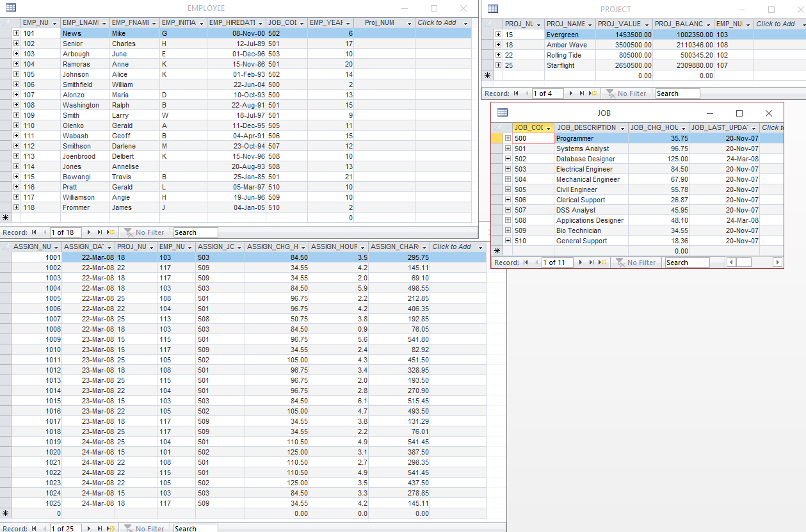The height and width of the screenshot is (532, 806).
Task: Jump to last record in PROJECT navigator
Action: point(583,93)
